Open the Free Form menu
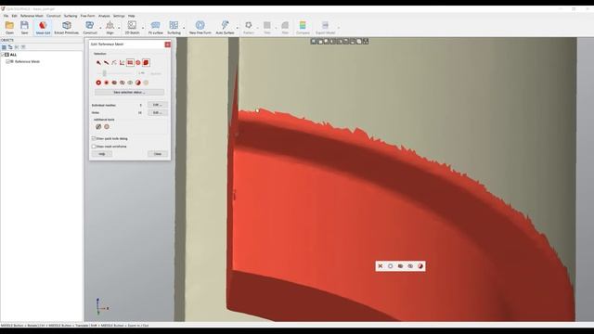The image size is (594, 334). [x=88, y=16]
